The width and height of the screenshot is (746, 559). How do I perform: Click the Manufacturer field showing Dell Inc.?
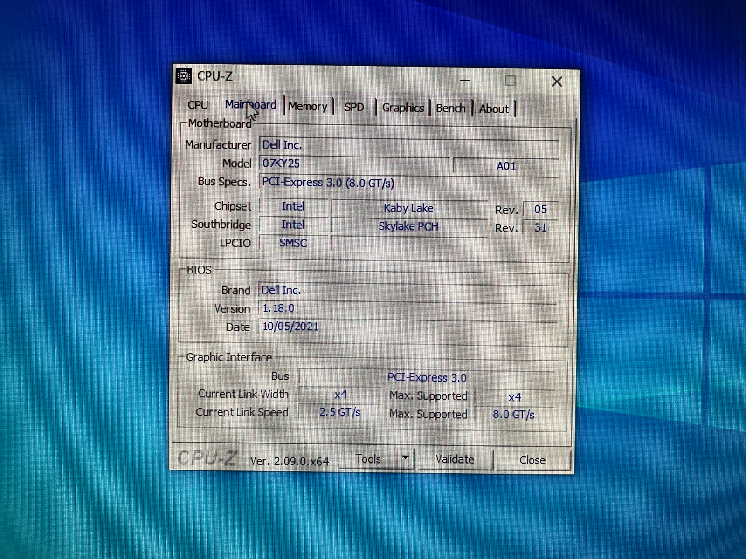[409, 145]
